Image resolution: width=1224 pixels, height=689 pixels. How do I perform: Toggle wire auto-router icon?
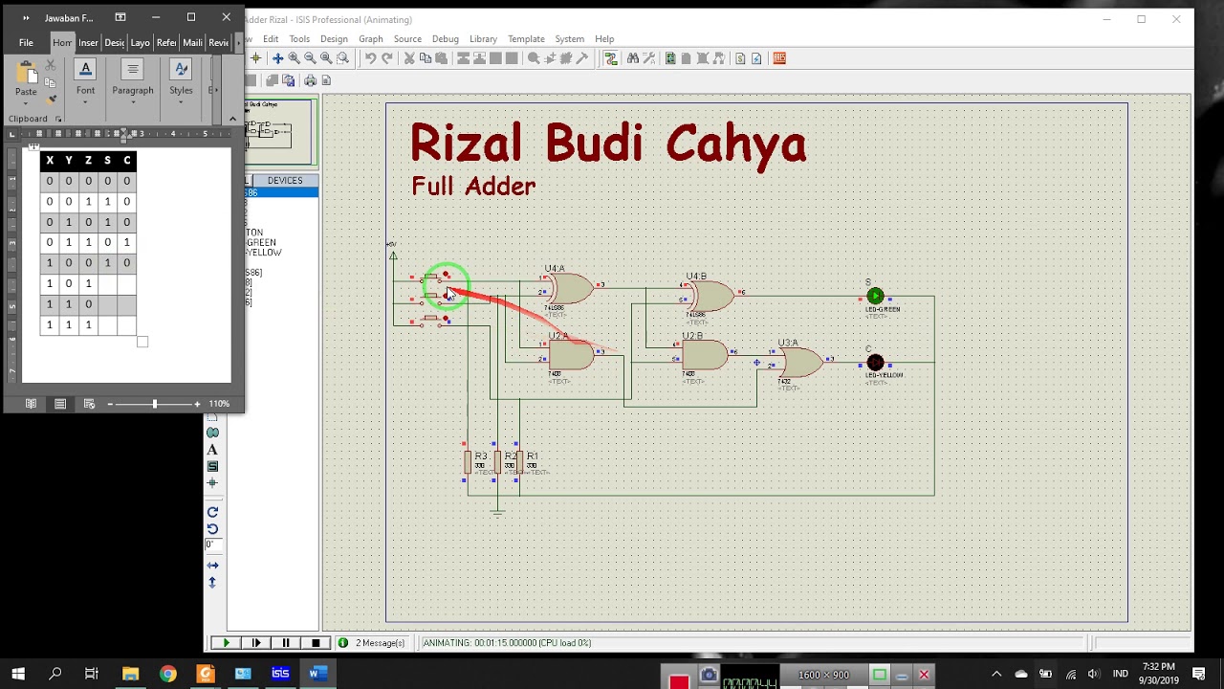[x=611, y=58]
